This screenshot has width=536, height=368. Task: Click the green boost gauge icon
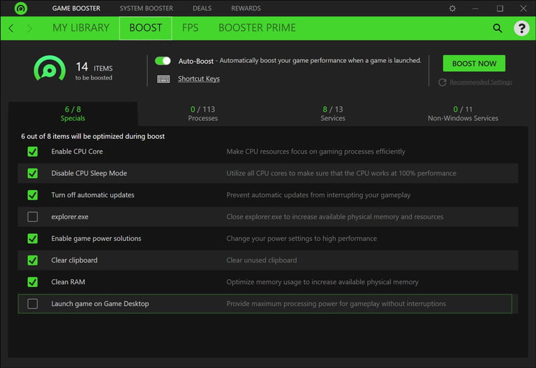pyautogui.click(x=50, y=68)
